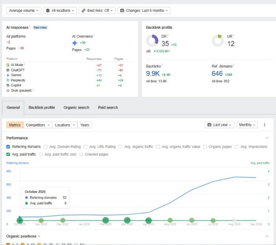This screenshot has width=276, height=245.
Task: Click the AI Overviews sparkle icon
Action: coord(75,43)
